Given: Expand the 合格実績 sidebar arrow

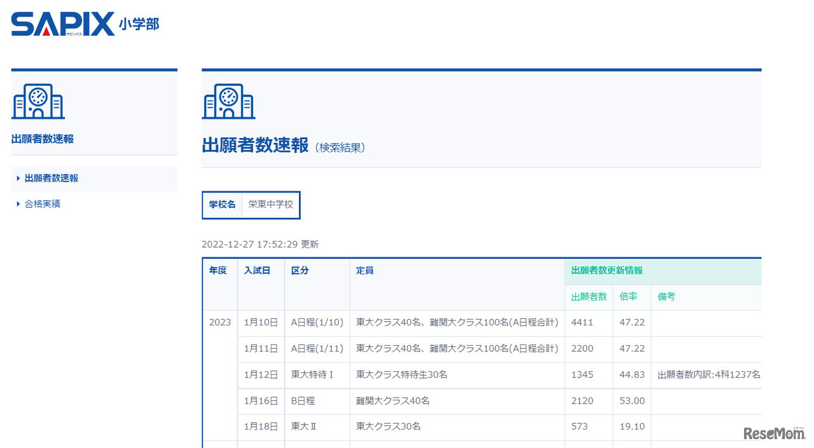Looking at the screenshot, I should 18,204.
